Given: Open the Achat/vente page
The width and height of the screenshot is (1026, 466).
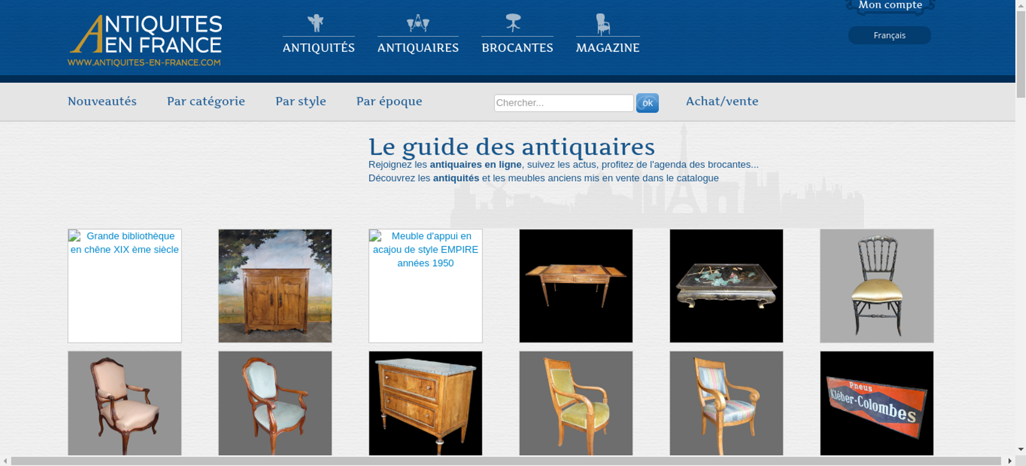Looking at the screenshot, I should [x=722, y=101].
